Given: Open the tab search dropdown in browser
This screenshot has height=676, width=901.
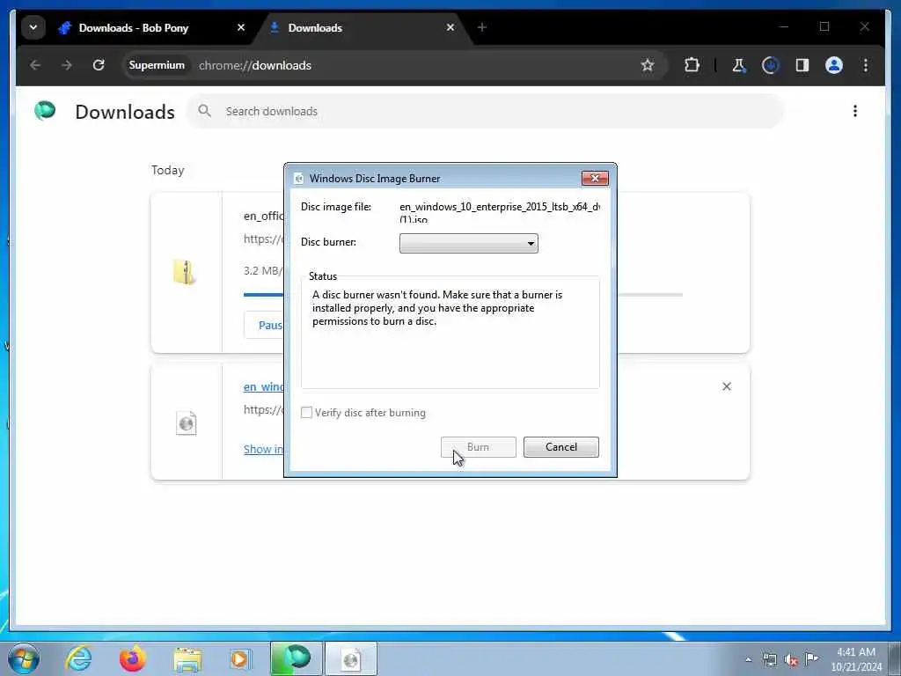Looking at the screenshot, I should click(33, 27).
